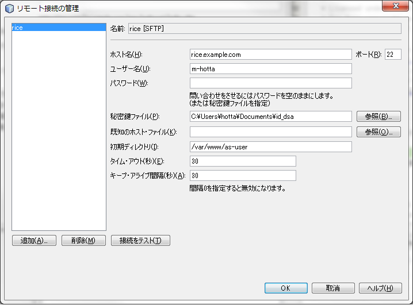Browse known hosts file with 参照(O) button
This screenshot has height=305, width=413.
378,132
